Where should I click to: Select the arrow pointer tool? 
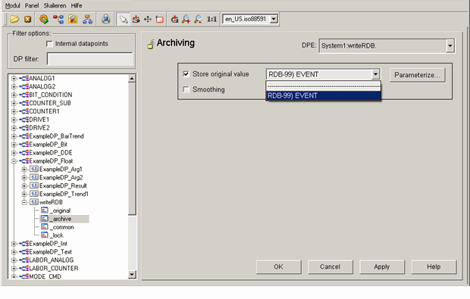[x=124, y=20]
